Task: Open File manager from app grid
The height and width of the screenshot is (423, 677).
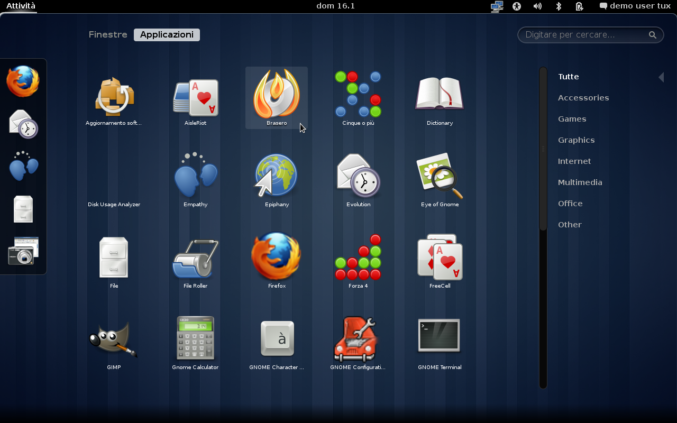Action: pyautogui.click(x=114, y=261)
